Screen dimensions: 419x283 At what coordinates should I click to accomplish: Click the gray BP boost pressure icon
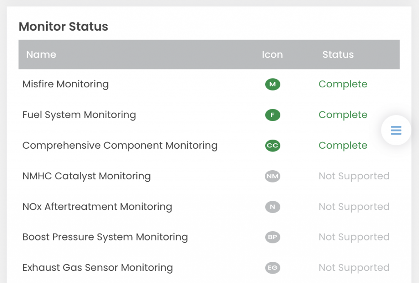tap(273, 237)
